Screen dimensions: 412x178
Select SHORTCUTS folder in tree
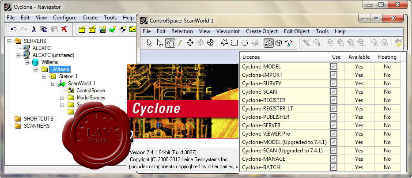(x=38, y=118)
